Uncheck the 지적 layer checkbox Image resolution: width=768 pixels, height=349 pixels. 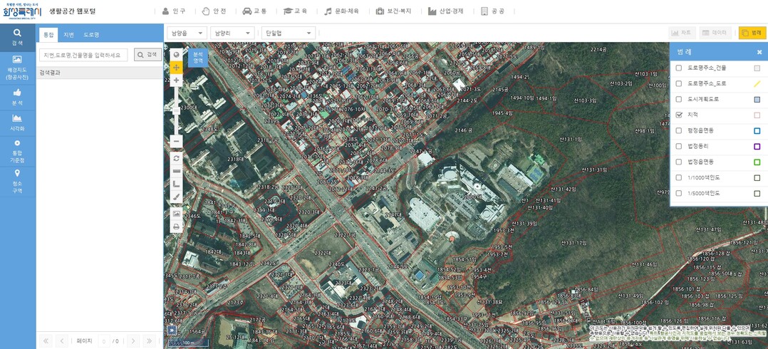678,115
